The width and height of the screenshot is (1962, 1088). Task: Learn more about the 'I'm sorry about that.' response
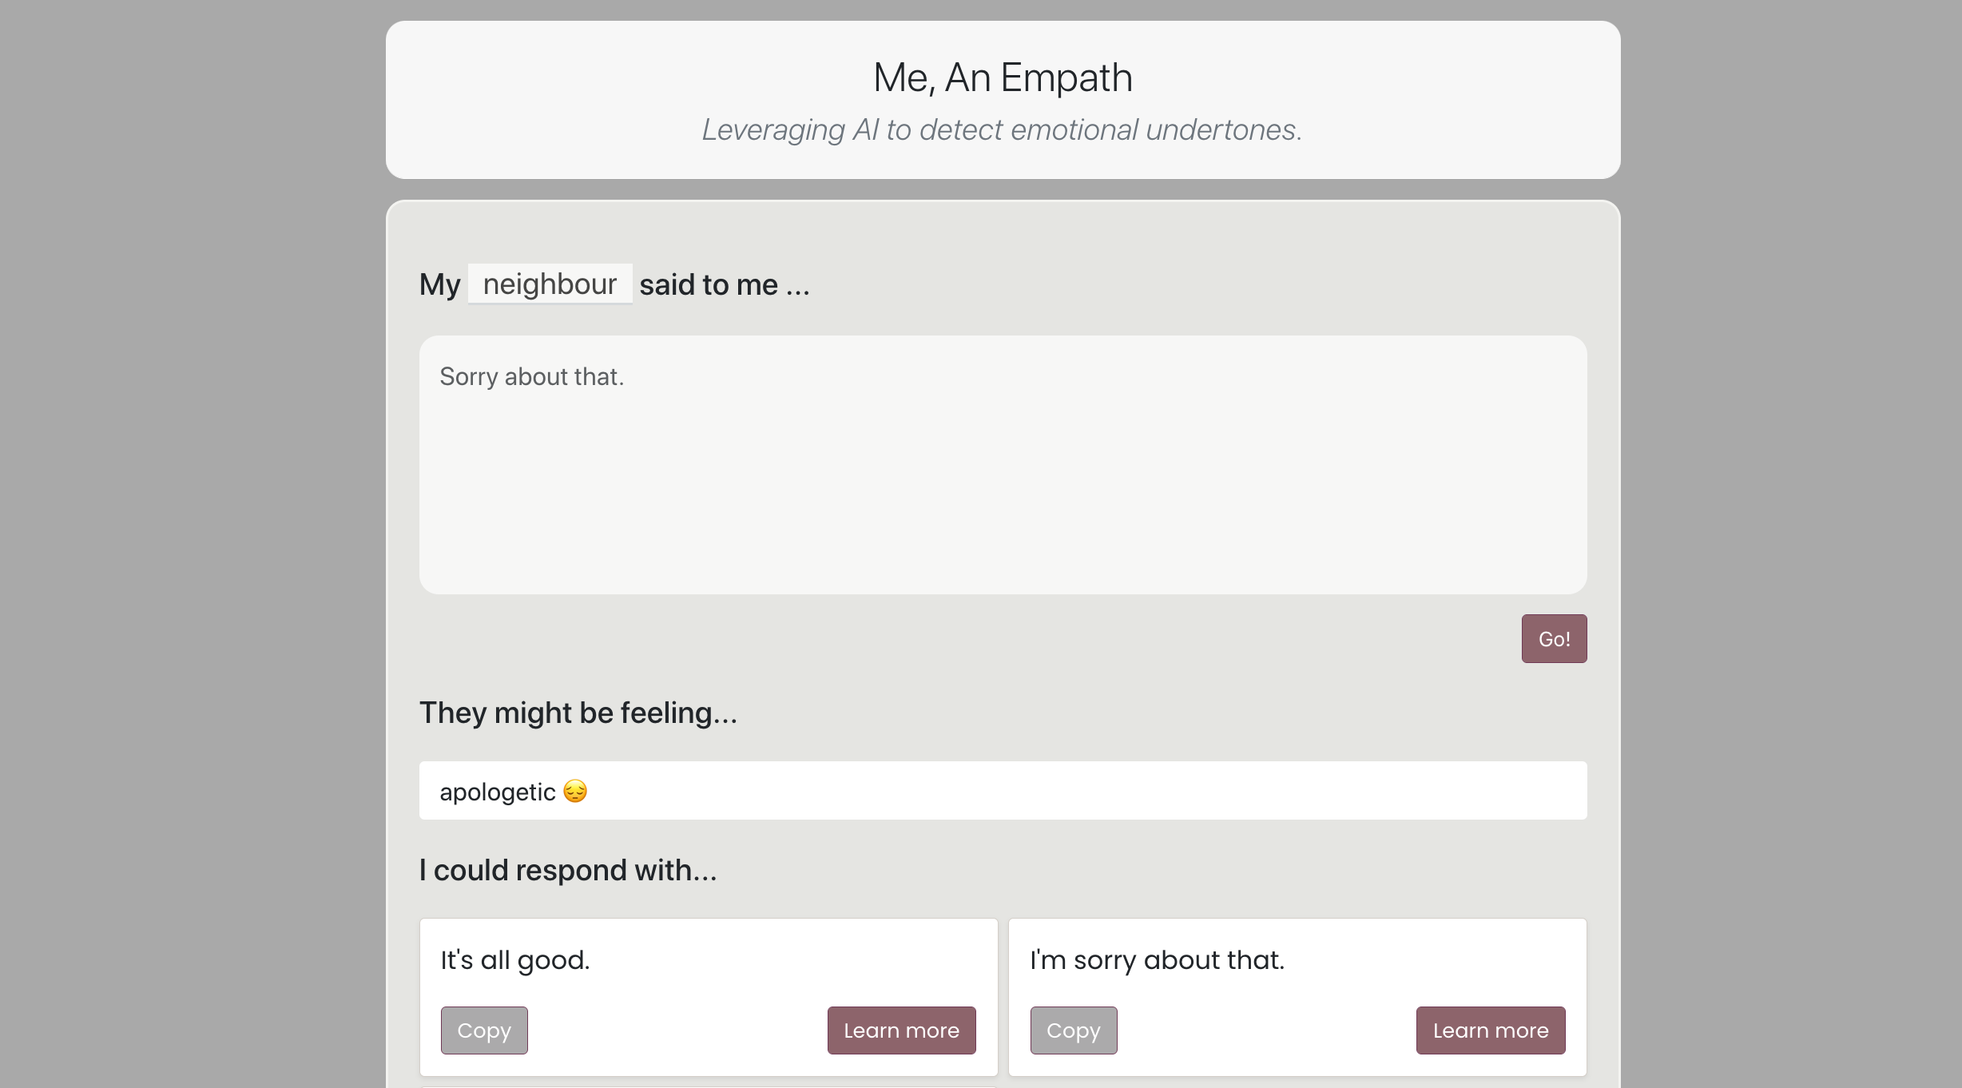[x=1490, y=1030]
